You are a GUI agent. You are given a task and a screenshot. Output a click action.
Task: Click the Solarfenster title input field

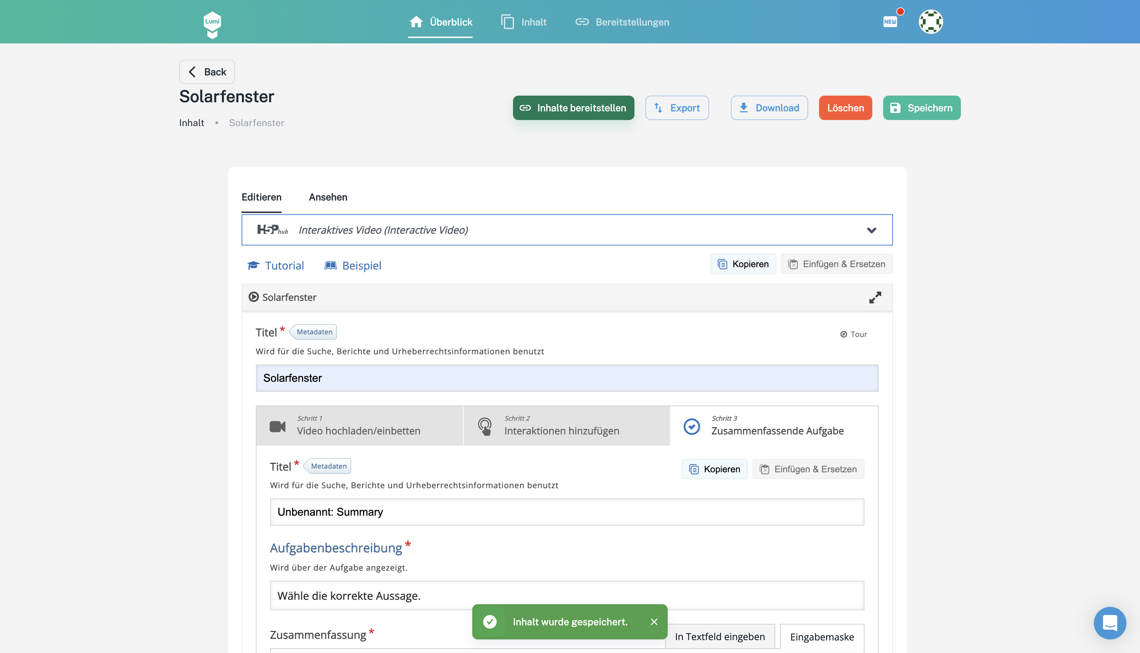pos(567,378)
